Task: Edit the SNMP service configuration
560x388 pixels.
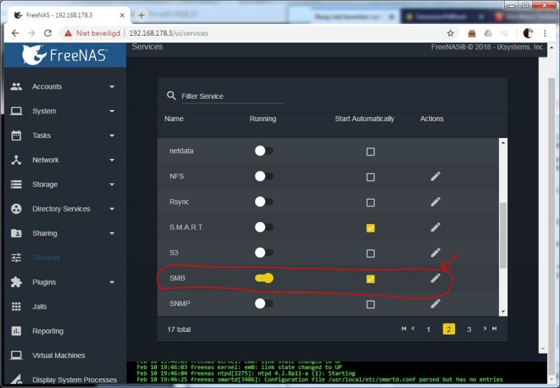Action: click(435, 304)
